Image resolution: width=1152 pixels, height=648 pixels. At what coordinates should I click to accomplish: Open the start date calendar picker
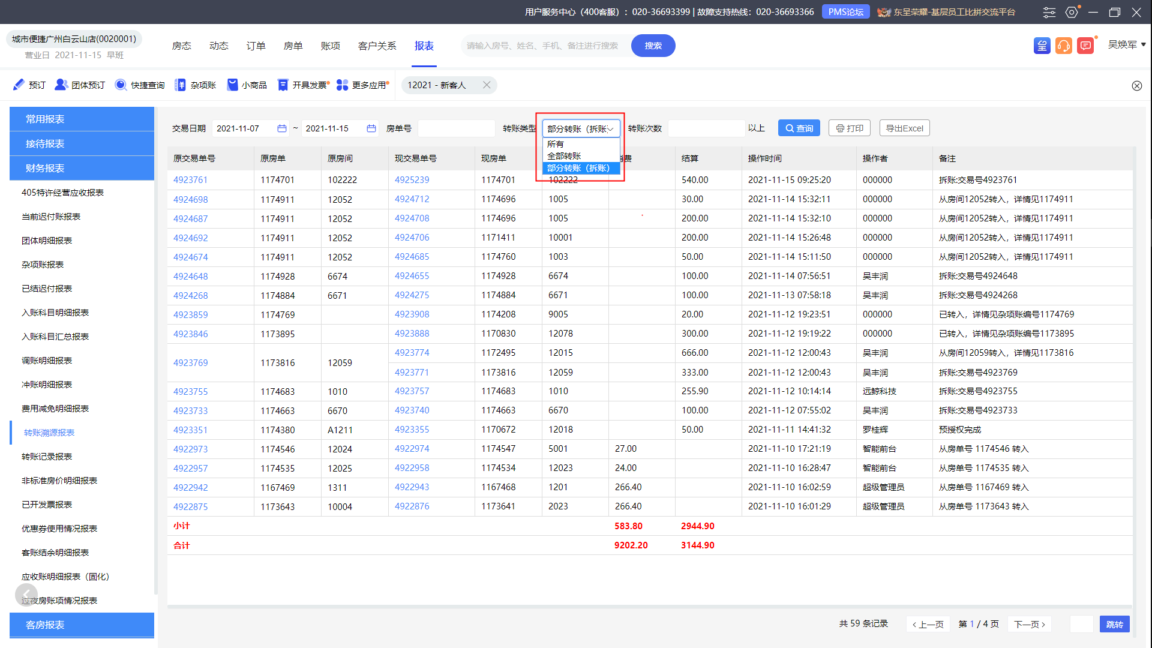coord(281,128)
